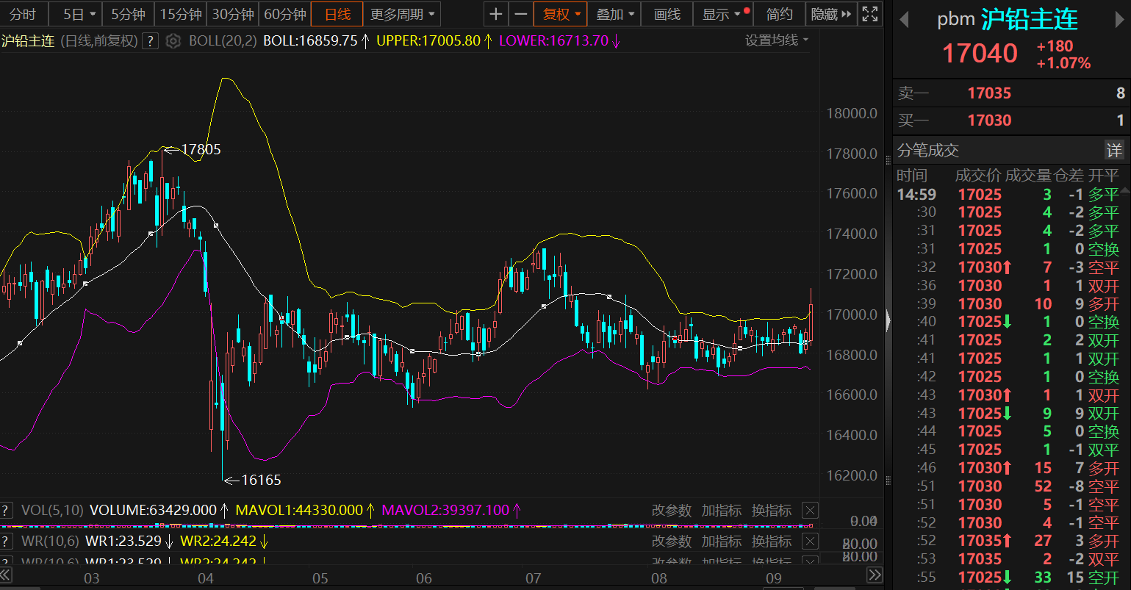1131x590 pixels.
Task: Toggle the 画线 drawing tools
Action: [667, 14]
